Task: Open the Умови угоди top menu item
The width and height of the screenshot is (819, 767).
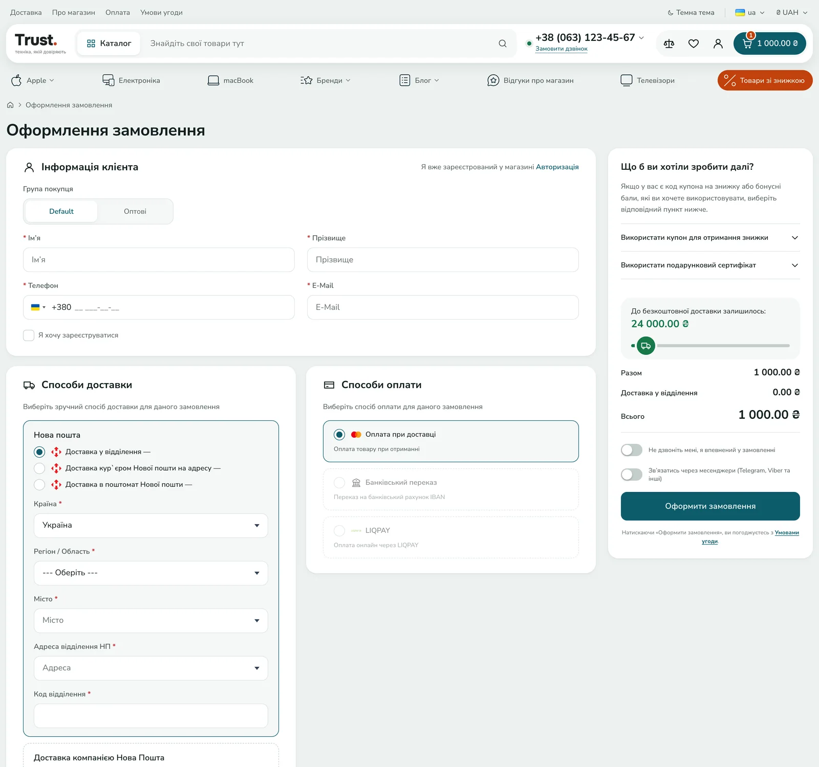Action: click(x=162, y=12)
